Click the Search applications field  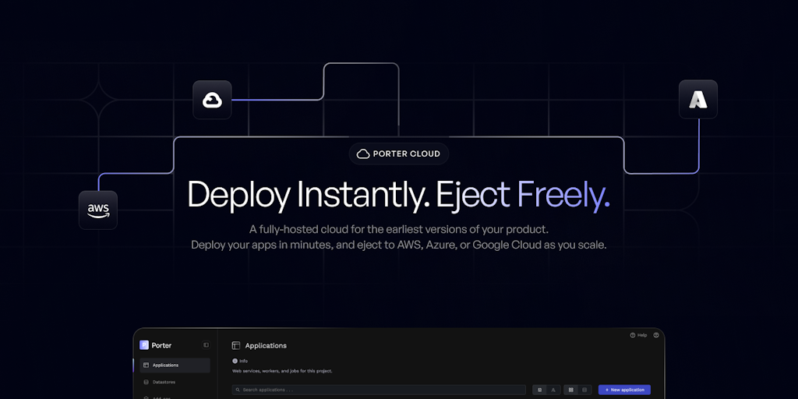click(379, 390)
